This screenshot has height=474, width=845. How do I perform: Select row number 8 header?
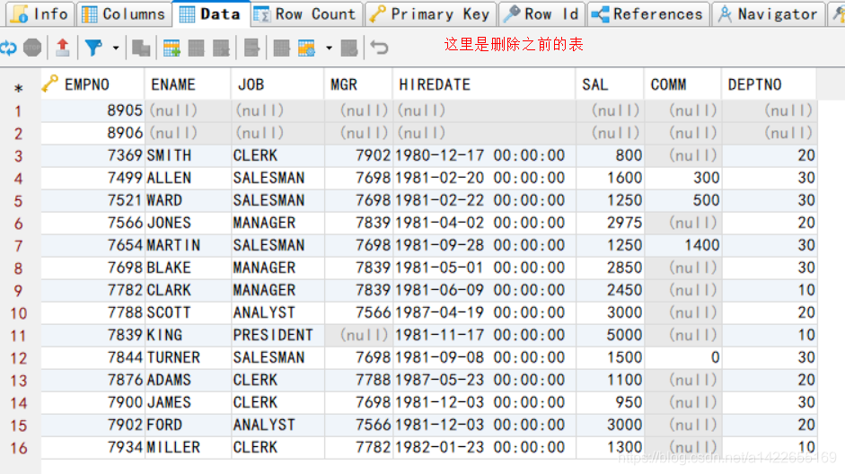click(x=18, y=268)
